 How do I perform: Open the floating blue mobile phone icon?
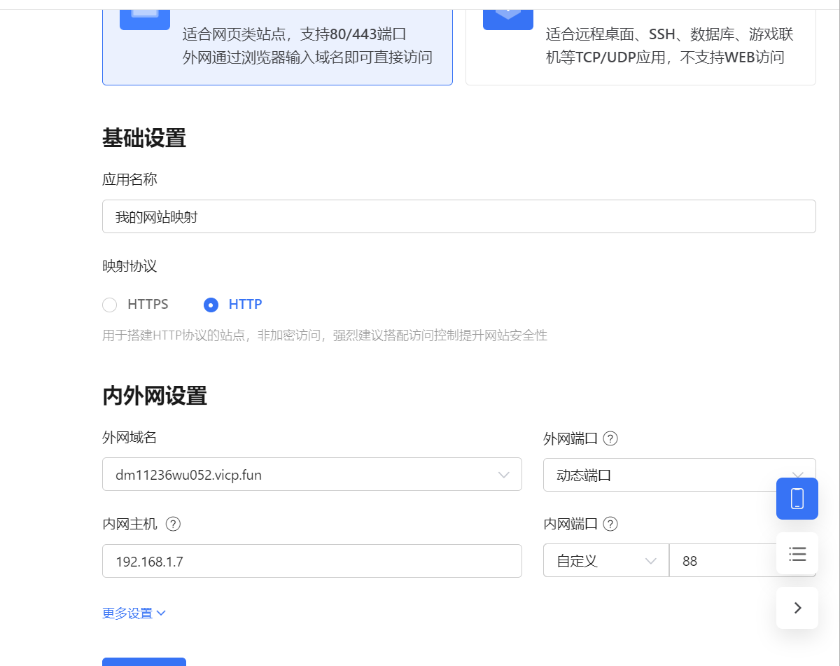[797, 499]
